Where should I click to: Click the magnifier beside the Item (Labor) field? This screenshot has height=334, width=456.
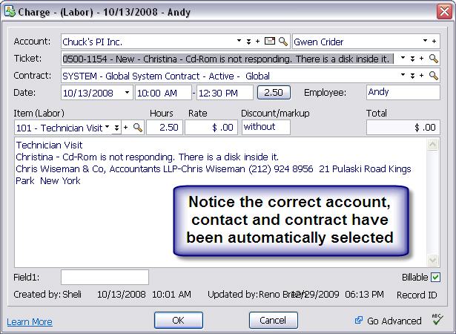pyautogui.click(x=137, y=128)
